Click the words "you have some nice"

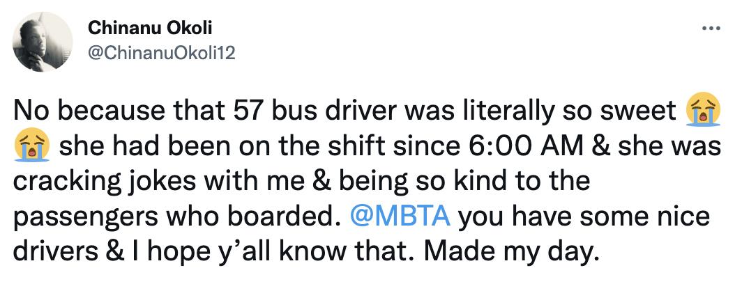580,217
